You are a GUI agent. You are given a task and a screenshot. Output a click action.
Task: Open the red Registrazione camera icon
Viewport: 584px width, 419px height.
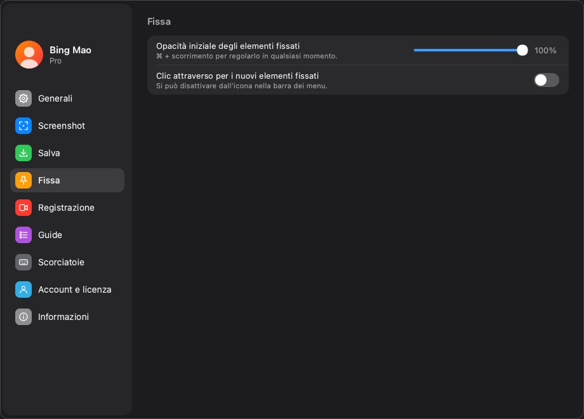pyautogui.click(x=23, y=208)
